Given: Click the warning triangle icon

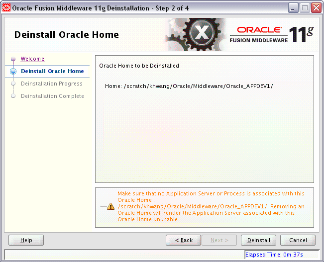Looking at the screenshot, I should tap(111, 206).
